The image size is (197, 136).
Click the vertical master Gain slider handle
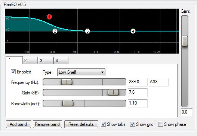[x=185, y=41]
